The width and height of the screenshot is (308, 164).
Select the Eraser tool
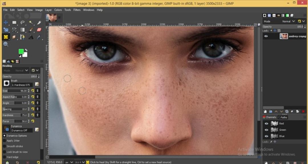(39, 30)
